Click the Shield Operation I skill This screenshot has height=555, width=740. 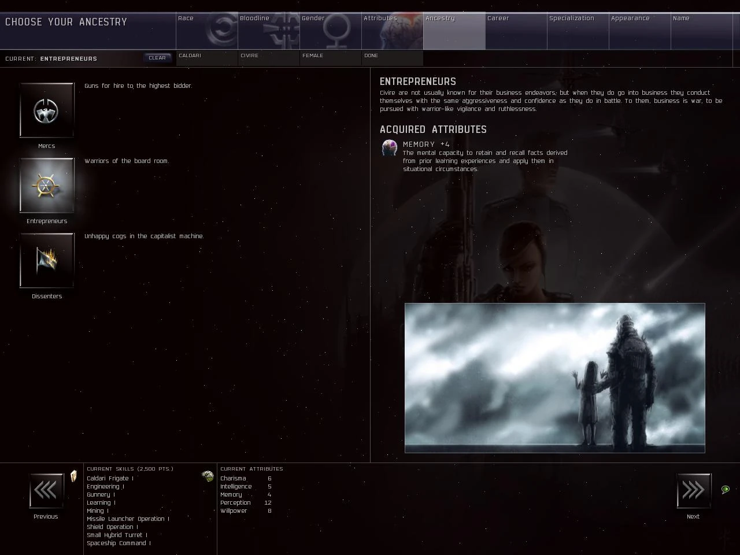[112, 527]
